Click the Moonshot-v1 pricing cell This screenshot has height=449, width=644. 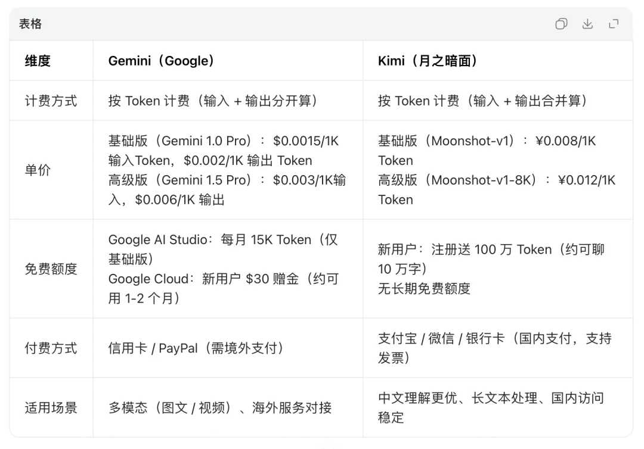pos(497,170)
